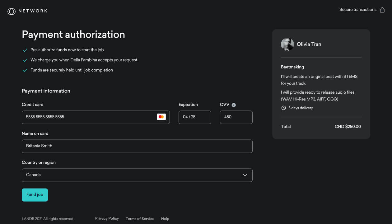Viewport: 392px width, 224px height.
Task: Click the clock icon beside 3 days delivery
Action: 283,108
